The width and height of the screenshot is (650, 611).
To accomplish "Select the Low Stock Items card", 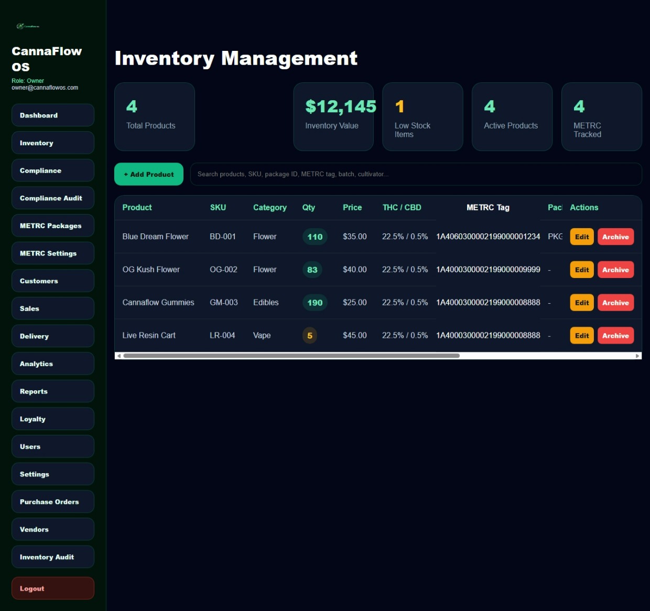I will [x=422, y=116].
